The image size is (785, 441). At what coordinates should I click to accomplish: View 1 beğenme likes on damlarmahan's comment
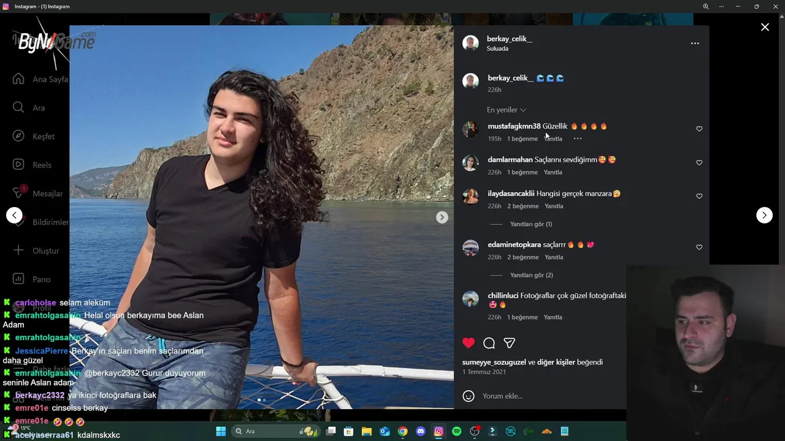coord(523,172)
